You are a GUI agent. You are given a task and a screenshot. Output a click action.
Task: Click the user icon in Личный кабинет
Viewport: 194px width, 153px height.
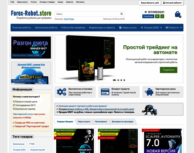(x=164, y=3)
